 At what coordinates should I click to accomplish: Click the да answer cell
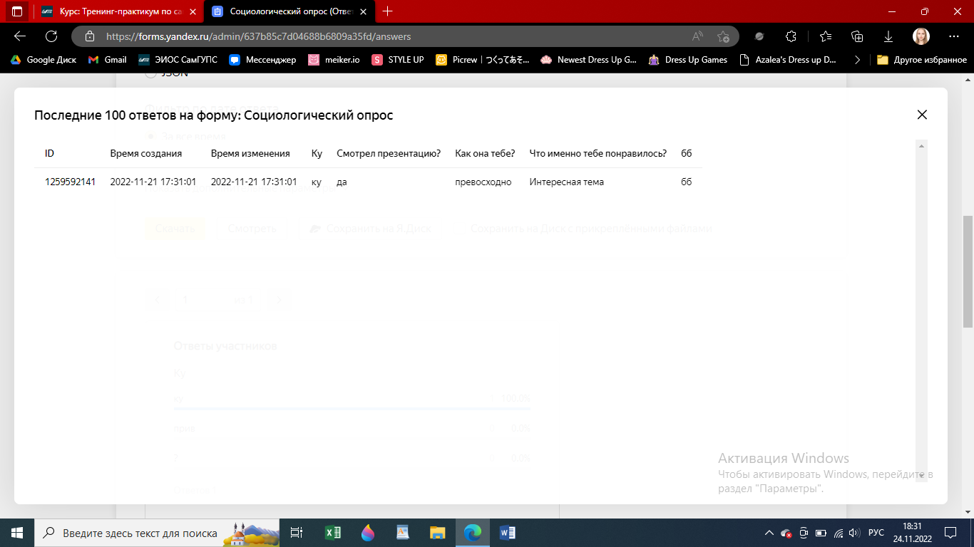[342, 182]
